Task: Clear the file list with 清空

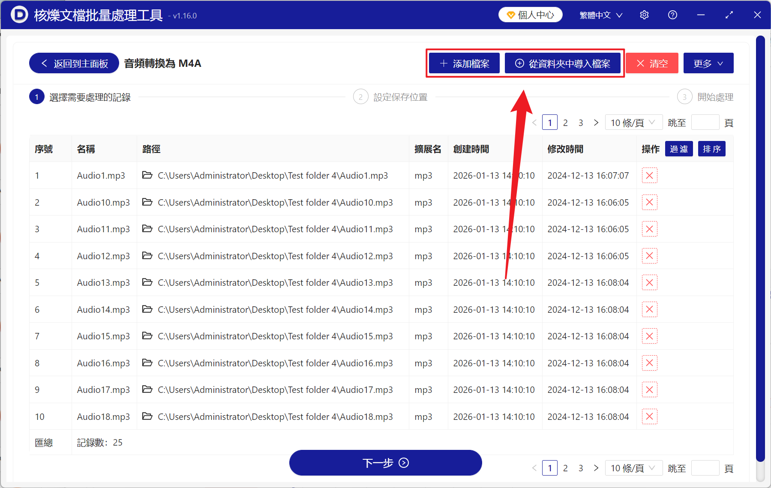Action: pos(651,63)
